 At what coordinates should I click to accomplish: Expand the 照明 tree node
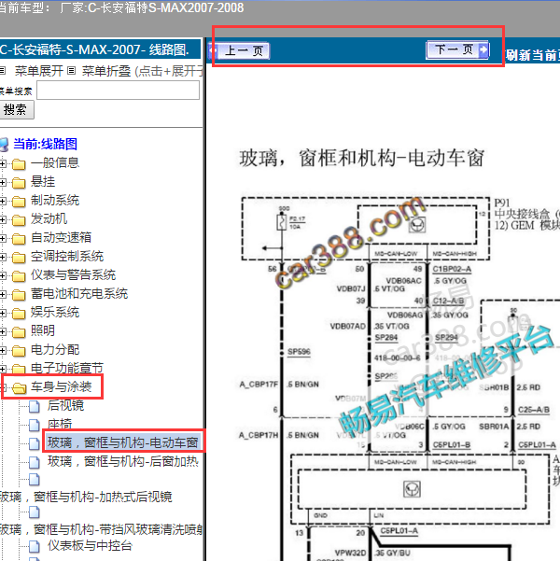coord(3,331)
